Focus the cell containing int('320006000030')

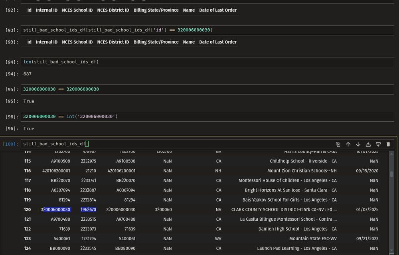click(199, 117)
